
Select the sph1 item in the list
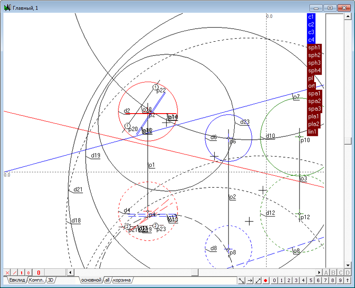(x=314, y=47)
